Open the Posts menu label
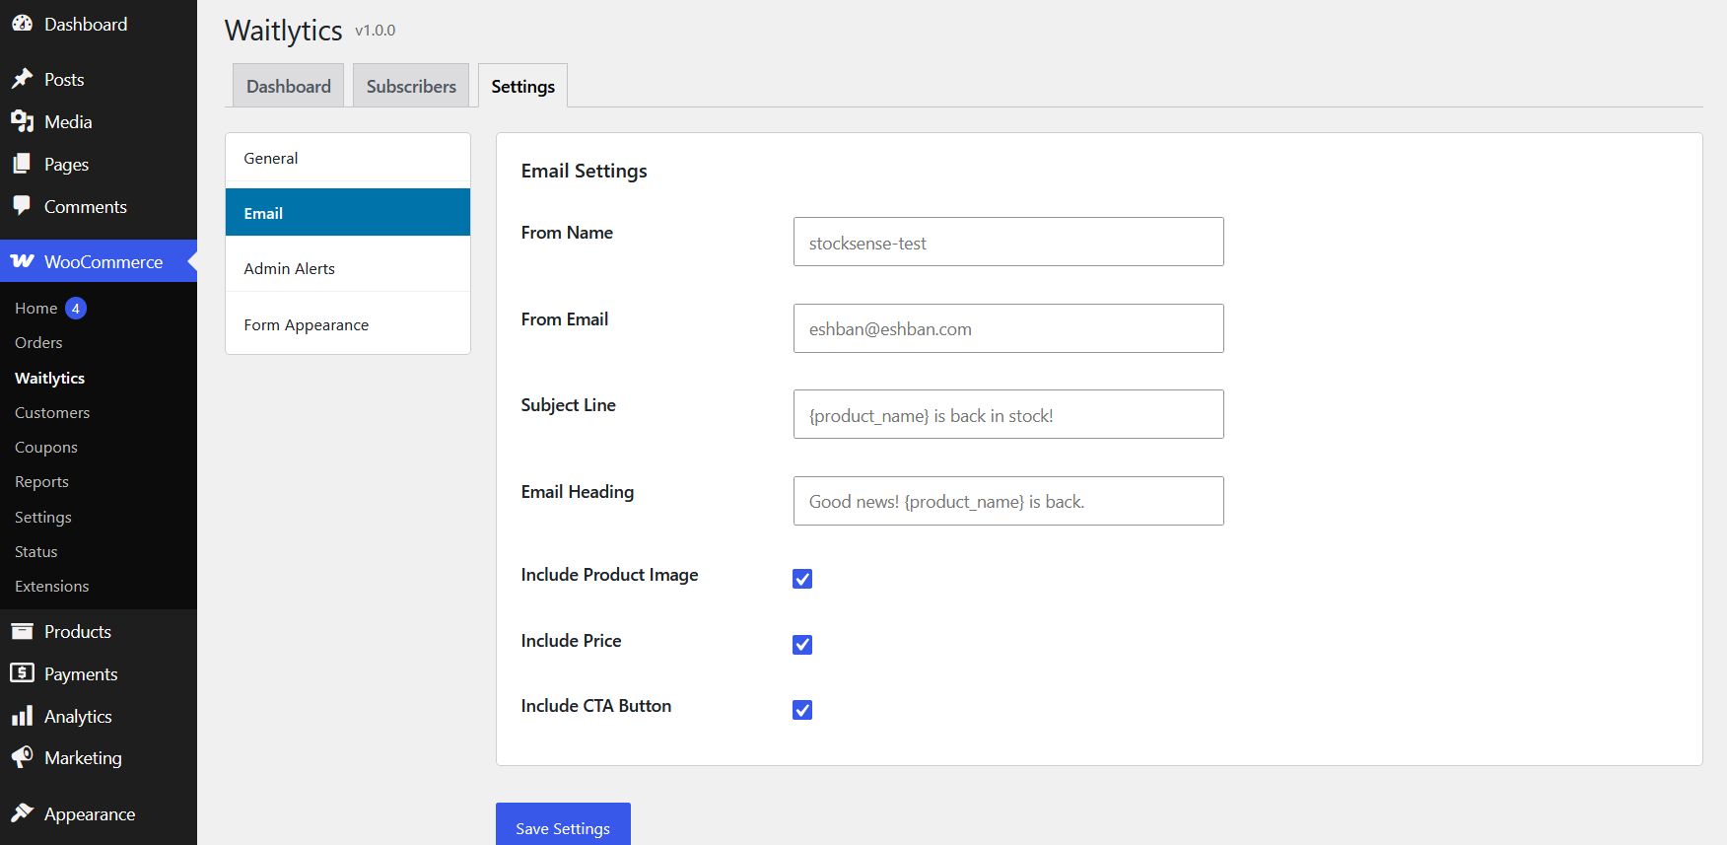Image resolution: width=1727 pixels, height=845 pixels. (64, 79)
